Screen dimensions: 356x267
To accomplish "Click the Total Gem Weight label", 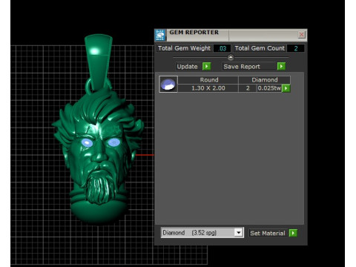I will pos(184,48).
